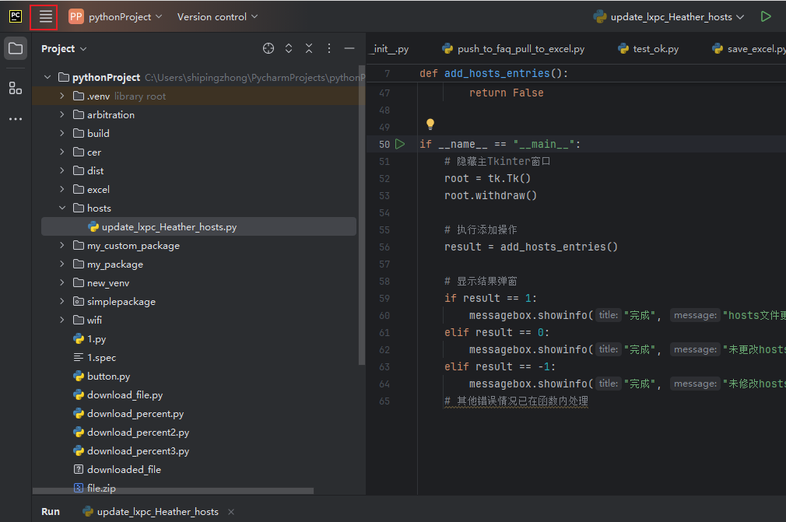Click the Project panel vertical scrollbar
Viewport: 786px width, 522px height.
pos(362,215)
